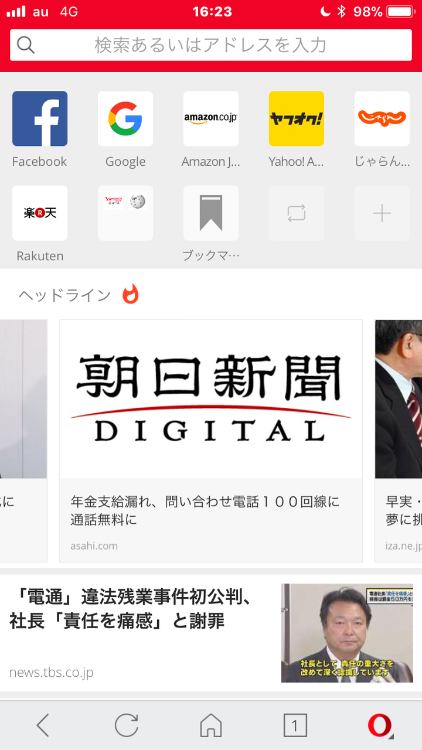The height and width of the screenshot is (750, 422).
Task: Open the Facebook speed dial tile
Action: 40,118
